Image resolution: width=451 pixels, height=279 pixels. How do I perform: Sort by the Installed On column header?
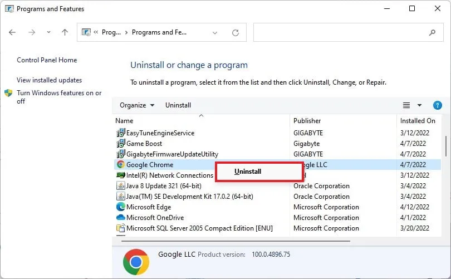tap(418, 121)
